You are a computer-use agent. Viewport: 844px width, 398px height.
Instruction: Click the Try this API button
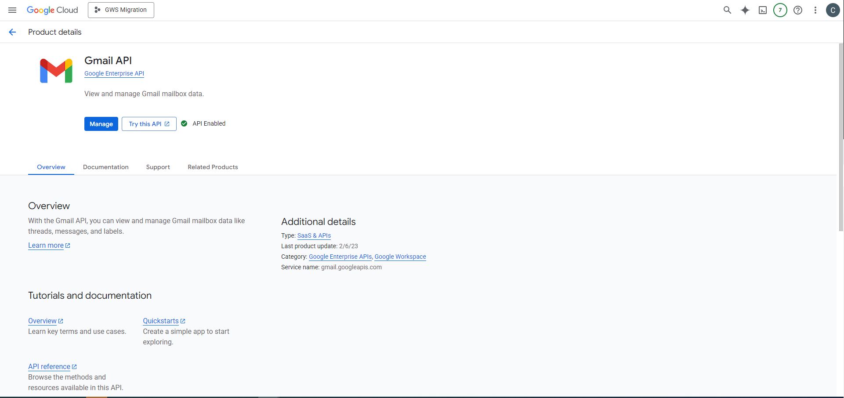(149, 124)
